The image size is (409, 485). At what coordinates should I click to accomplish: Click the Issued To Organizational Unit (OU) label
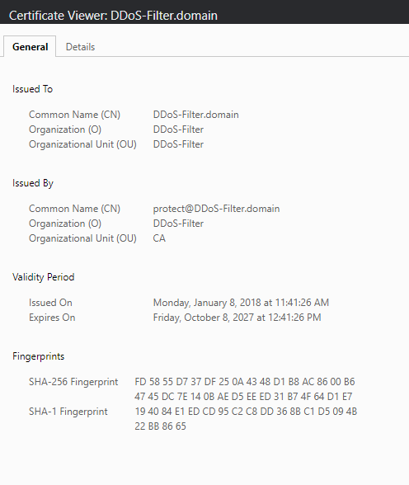point(82,144)
